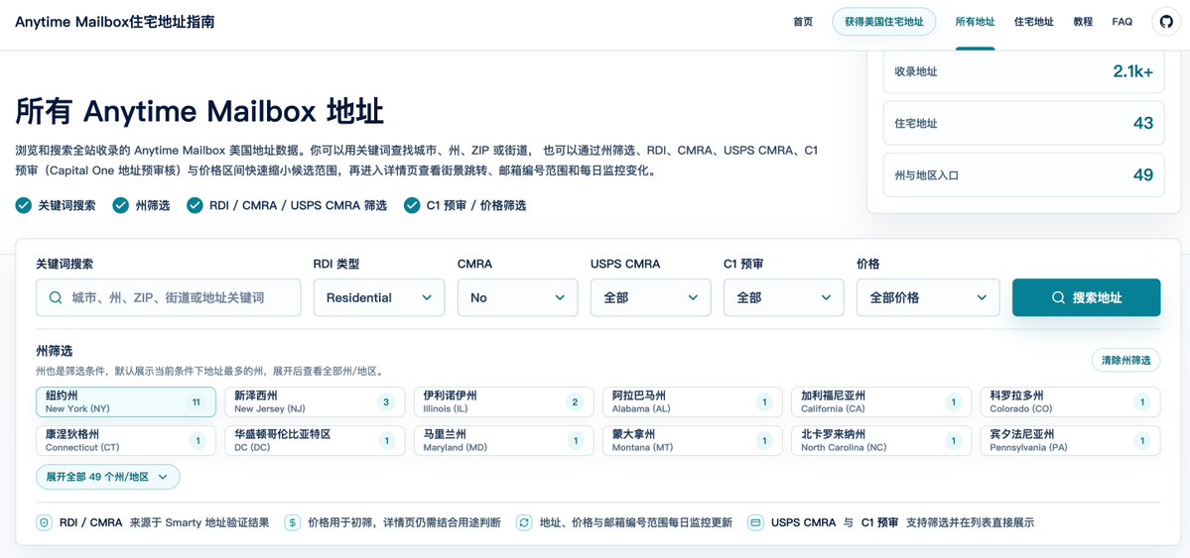Select the 阿拉巴马州 Alabama filter chip

693,401
